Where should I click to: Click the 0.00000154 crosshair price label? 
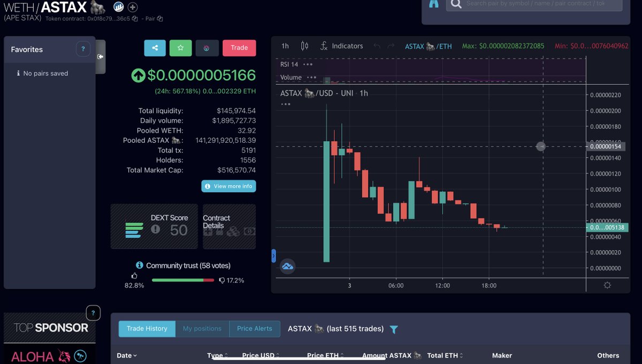[607, 146]
